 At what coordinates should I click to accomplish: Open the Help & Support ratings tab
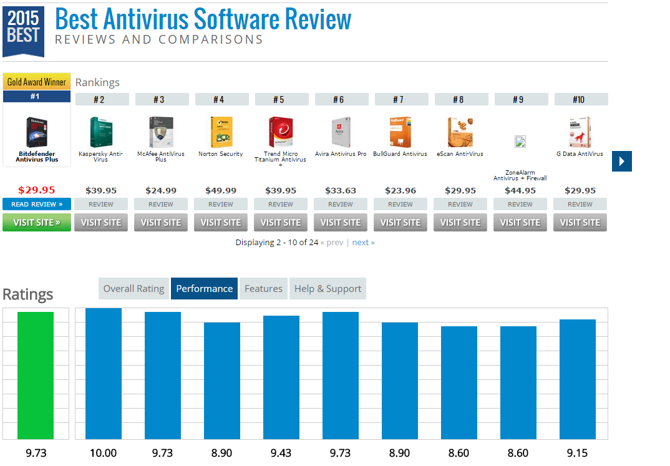(x=328, y=289)
